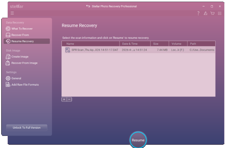Sort by Size column header
This screenshot has width=228, height=148.
[x=159, y=44]
